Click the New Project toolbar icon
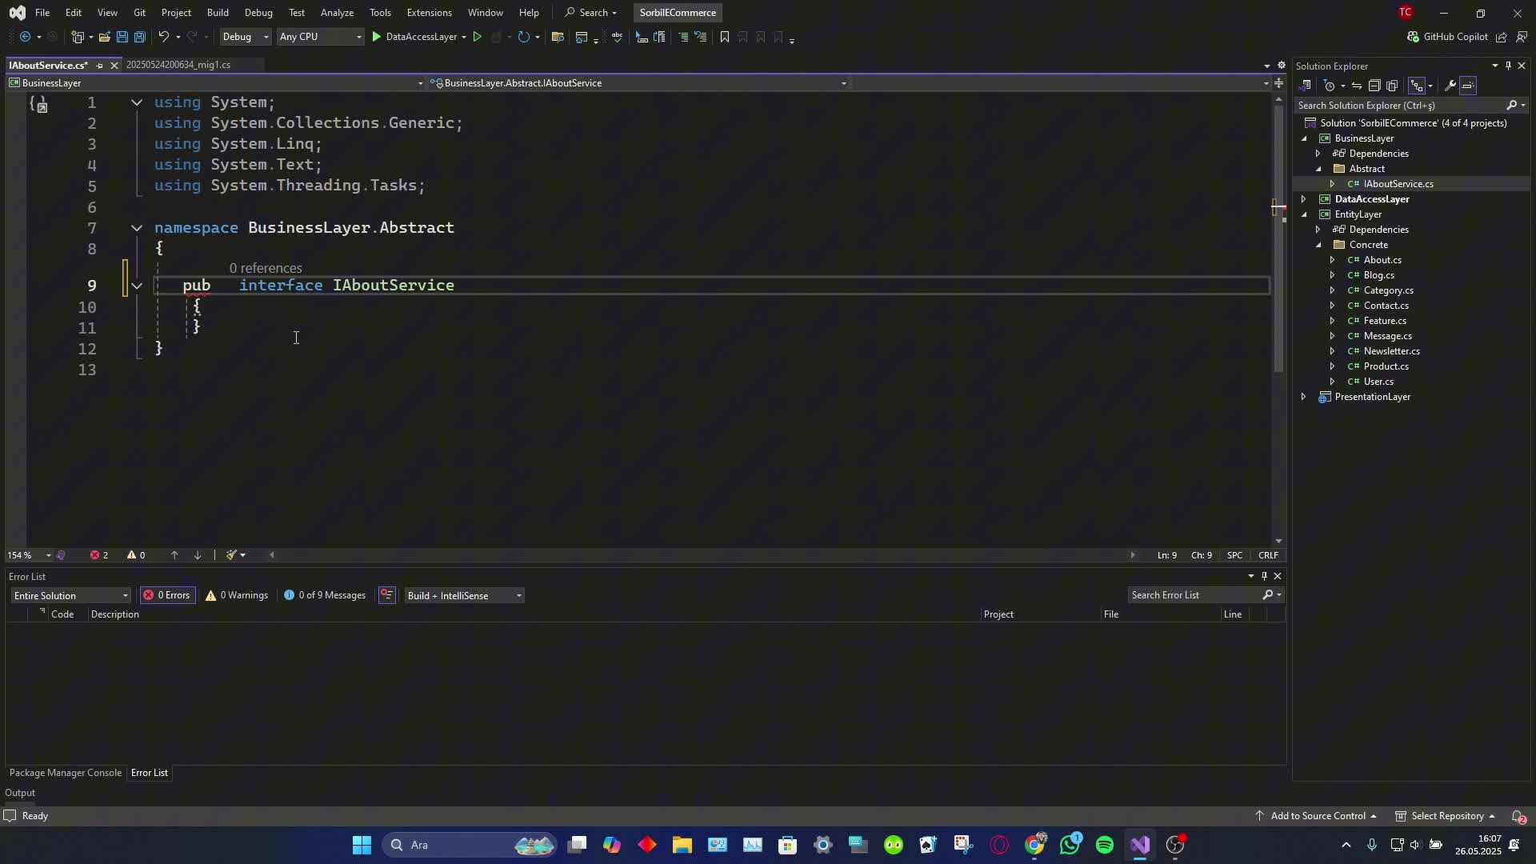The width and height of the screenshot is (1536, 864). 78,37
